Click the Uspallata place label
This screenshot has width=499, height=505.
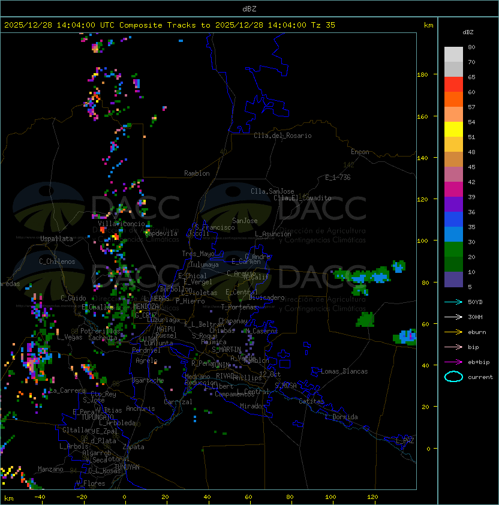pos(56,239)
